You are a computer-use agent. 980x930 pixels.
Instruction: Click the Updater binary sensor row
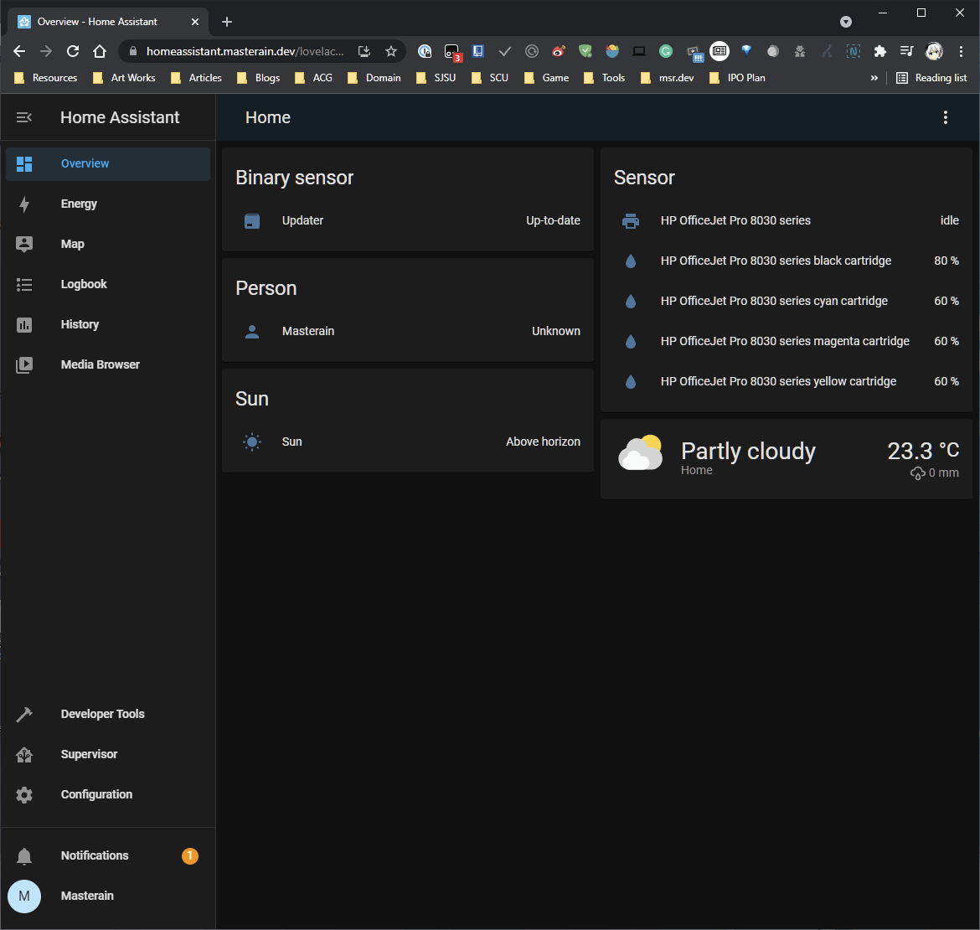tap(407, 221)
